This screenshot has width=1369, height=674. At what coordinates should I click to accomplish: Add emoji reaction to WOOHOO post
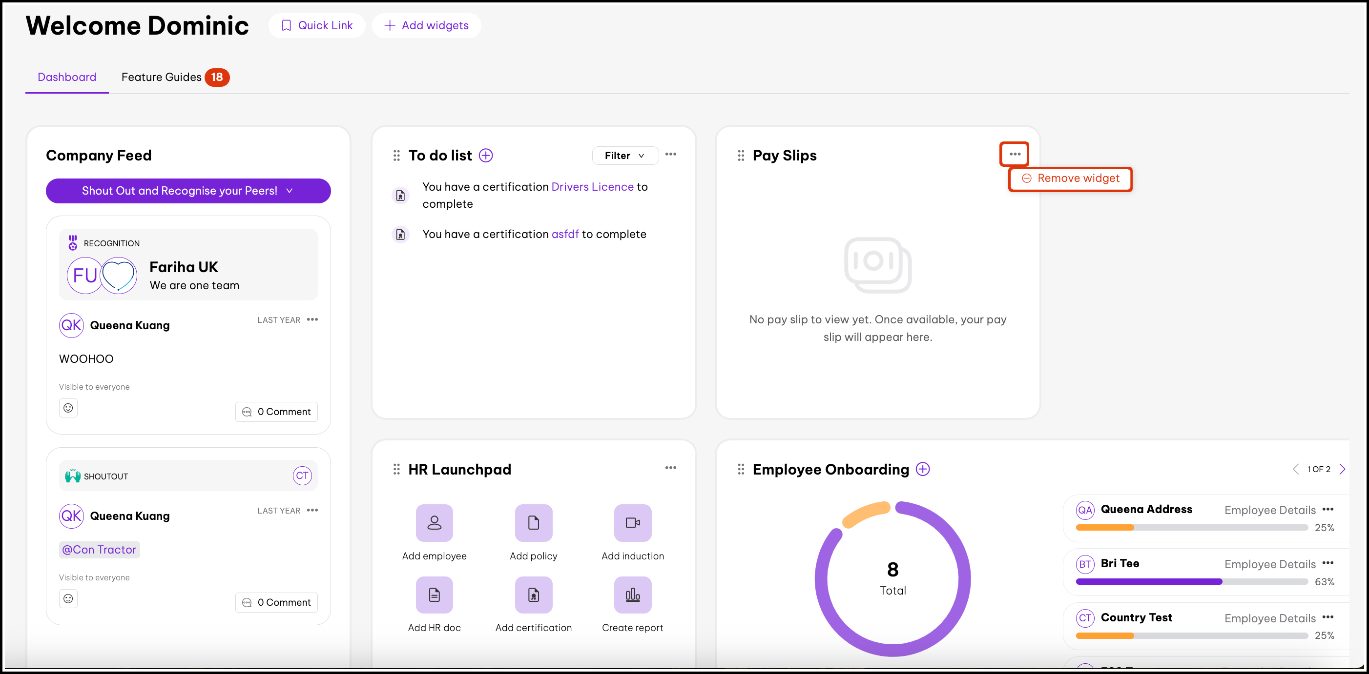tap(68, 408)
